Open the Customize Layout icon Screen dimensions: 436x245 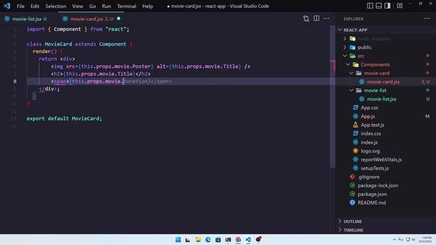click(400, 6)
